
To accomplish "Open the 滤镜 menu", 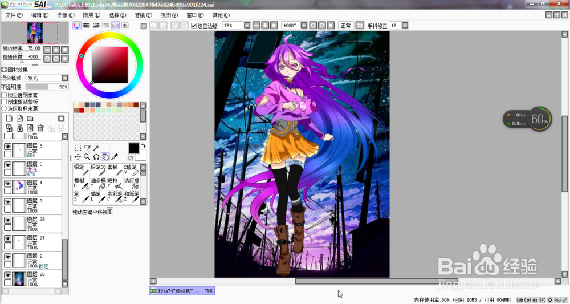I will click(x=143, y=15).
